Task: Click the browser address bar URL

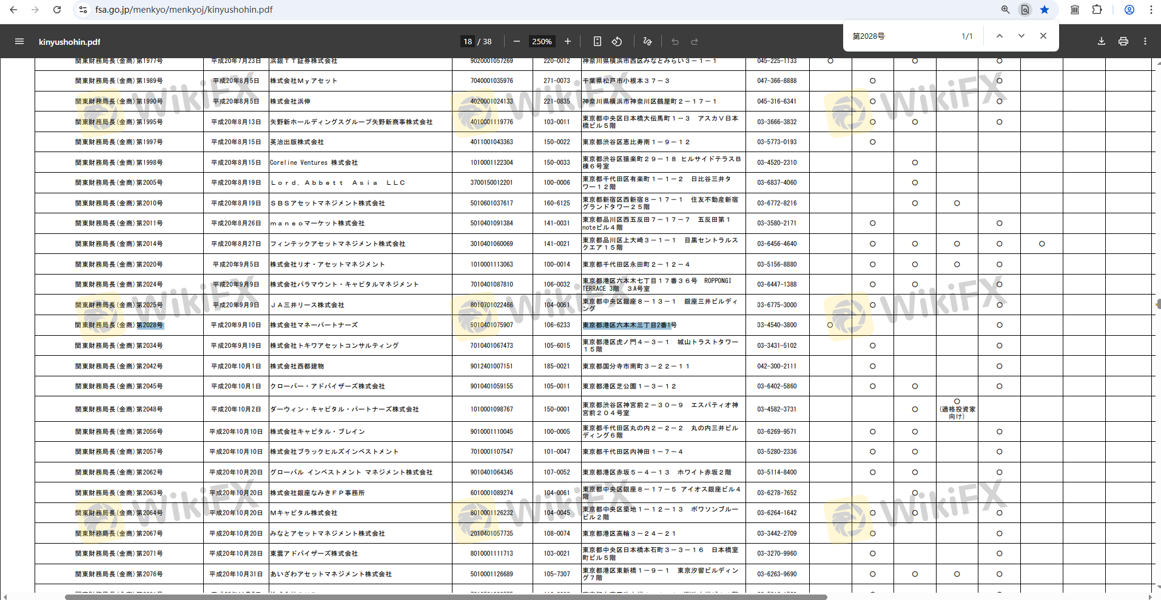Action: 184,10
